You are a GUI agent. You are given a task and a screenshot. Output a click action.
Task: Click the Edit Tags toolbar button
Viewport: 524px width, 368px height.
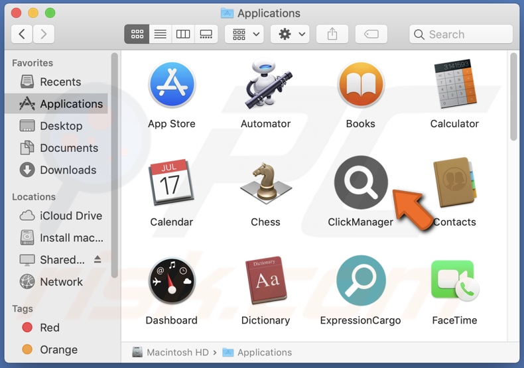(371, 34)
